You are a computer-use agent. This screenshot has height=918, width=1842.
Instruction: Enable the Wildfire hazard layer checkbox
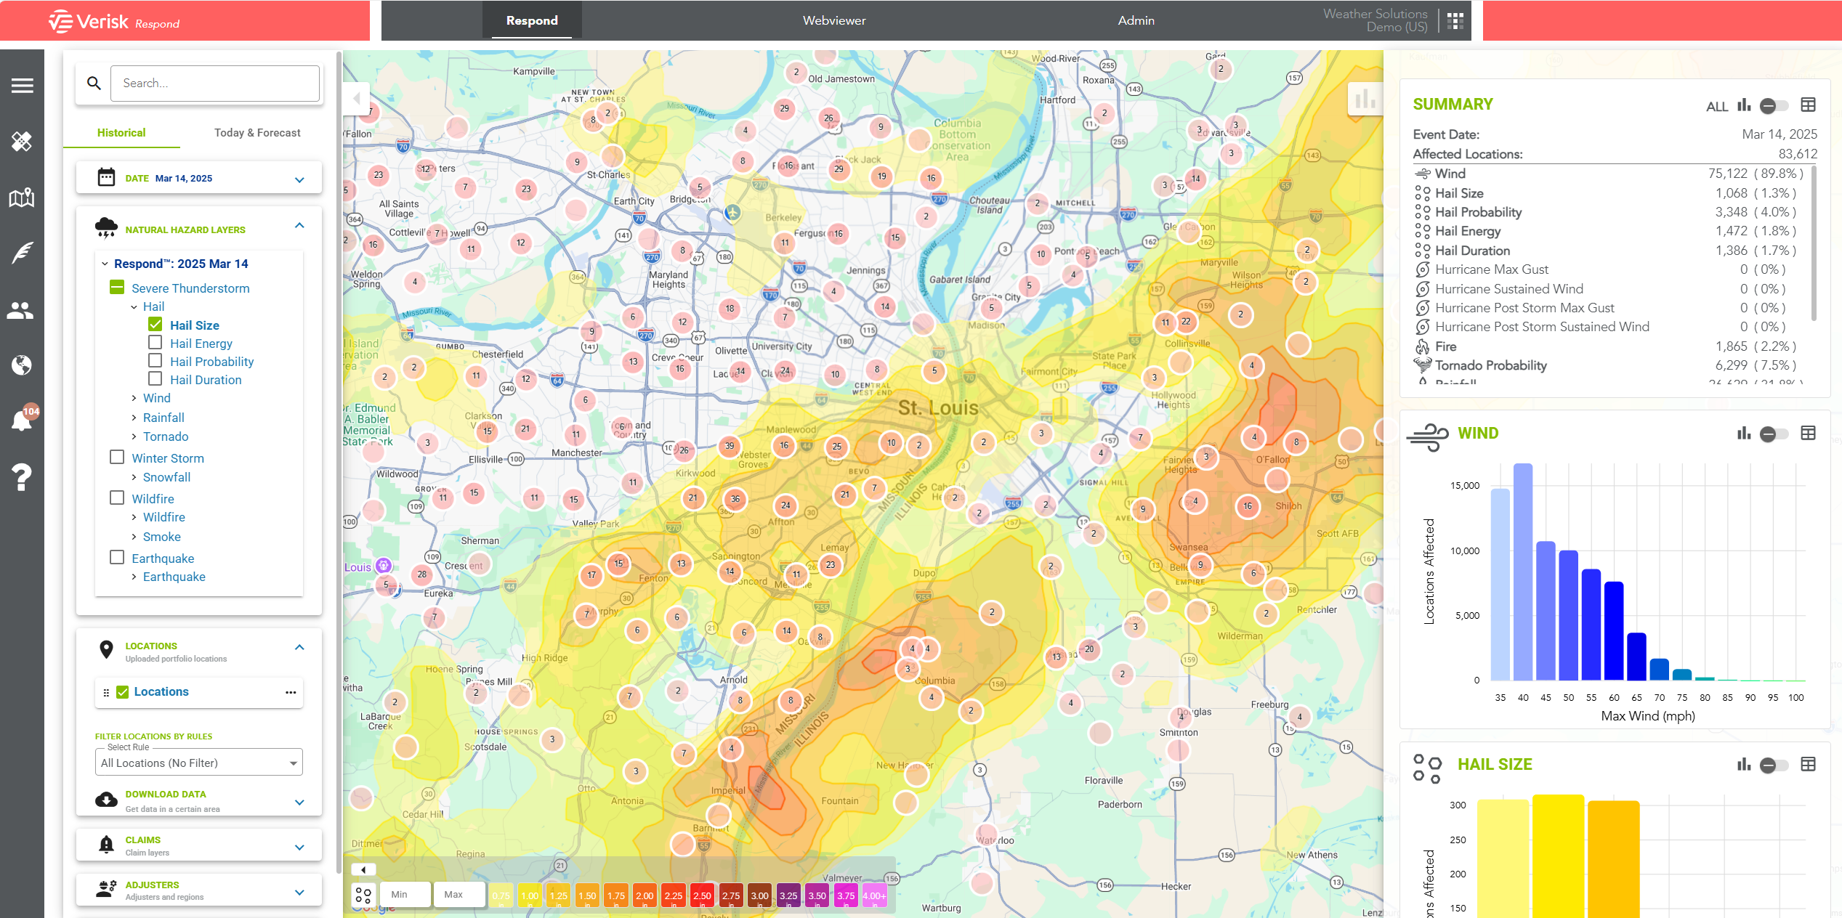tap(117, 497)
